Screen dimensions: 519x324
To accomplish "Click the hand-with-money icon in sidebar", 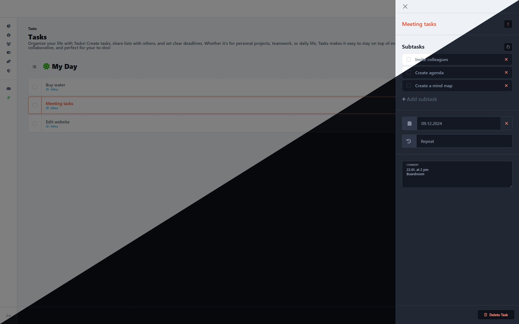I will [9, 61].
